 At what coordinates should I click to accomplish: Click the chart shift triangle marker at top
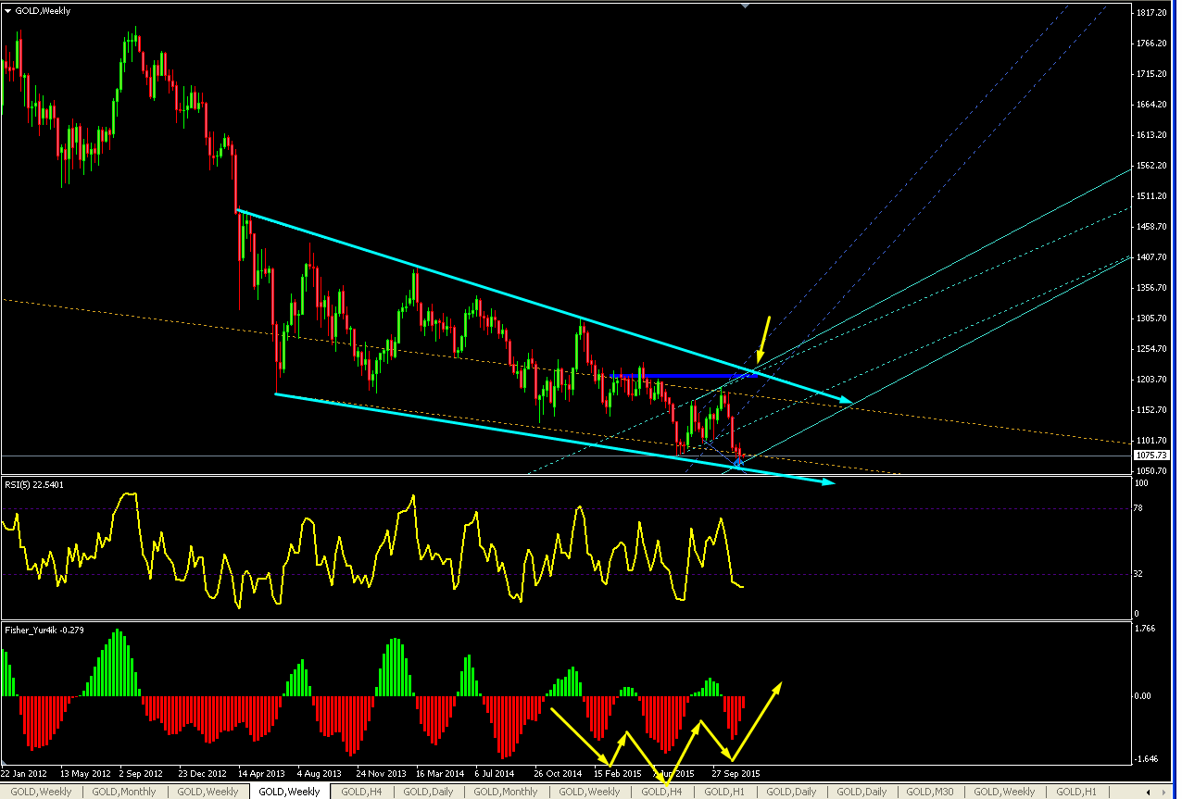point(744,5)
